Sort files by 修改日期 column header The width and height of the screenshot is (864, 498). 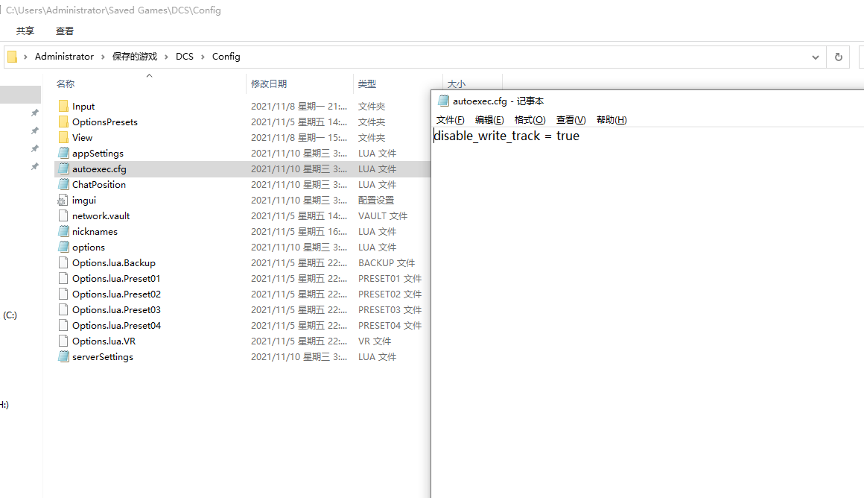(x=269, y=83)
